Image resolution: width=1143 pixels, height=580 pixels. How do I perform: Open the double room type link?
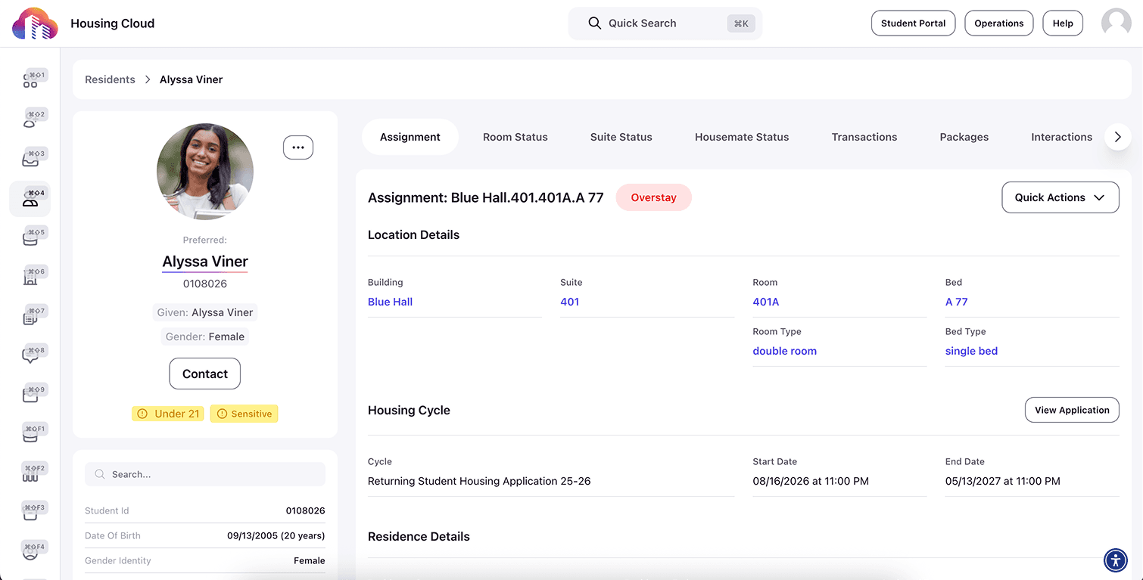coord(785,351)
